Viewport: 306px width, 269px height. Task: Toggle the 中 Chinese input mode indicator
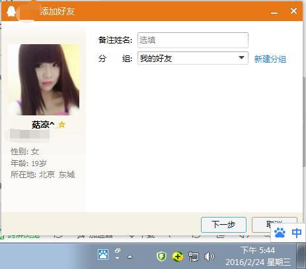pyautogui.click(x=297, y=233)
